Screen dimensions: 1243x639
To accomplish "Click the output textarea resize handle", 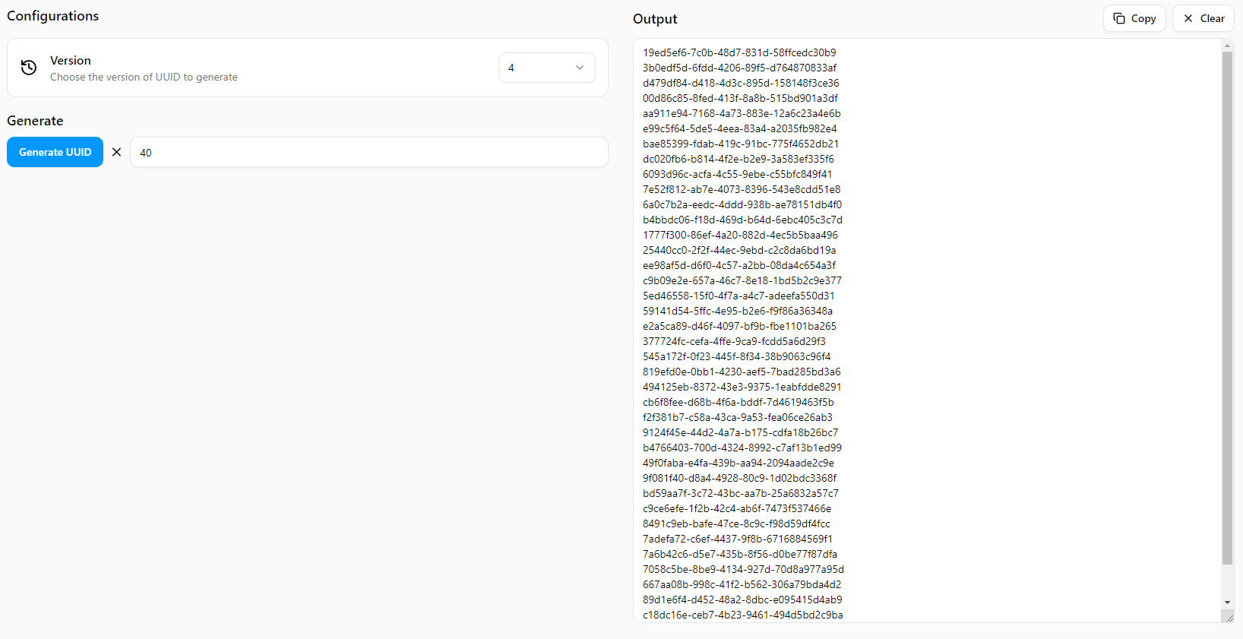I will pos(1228,617).
